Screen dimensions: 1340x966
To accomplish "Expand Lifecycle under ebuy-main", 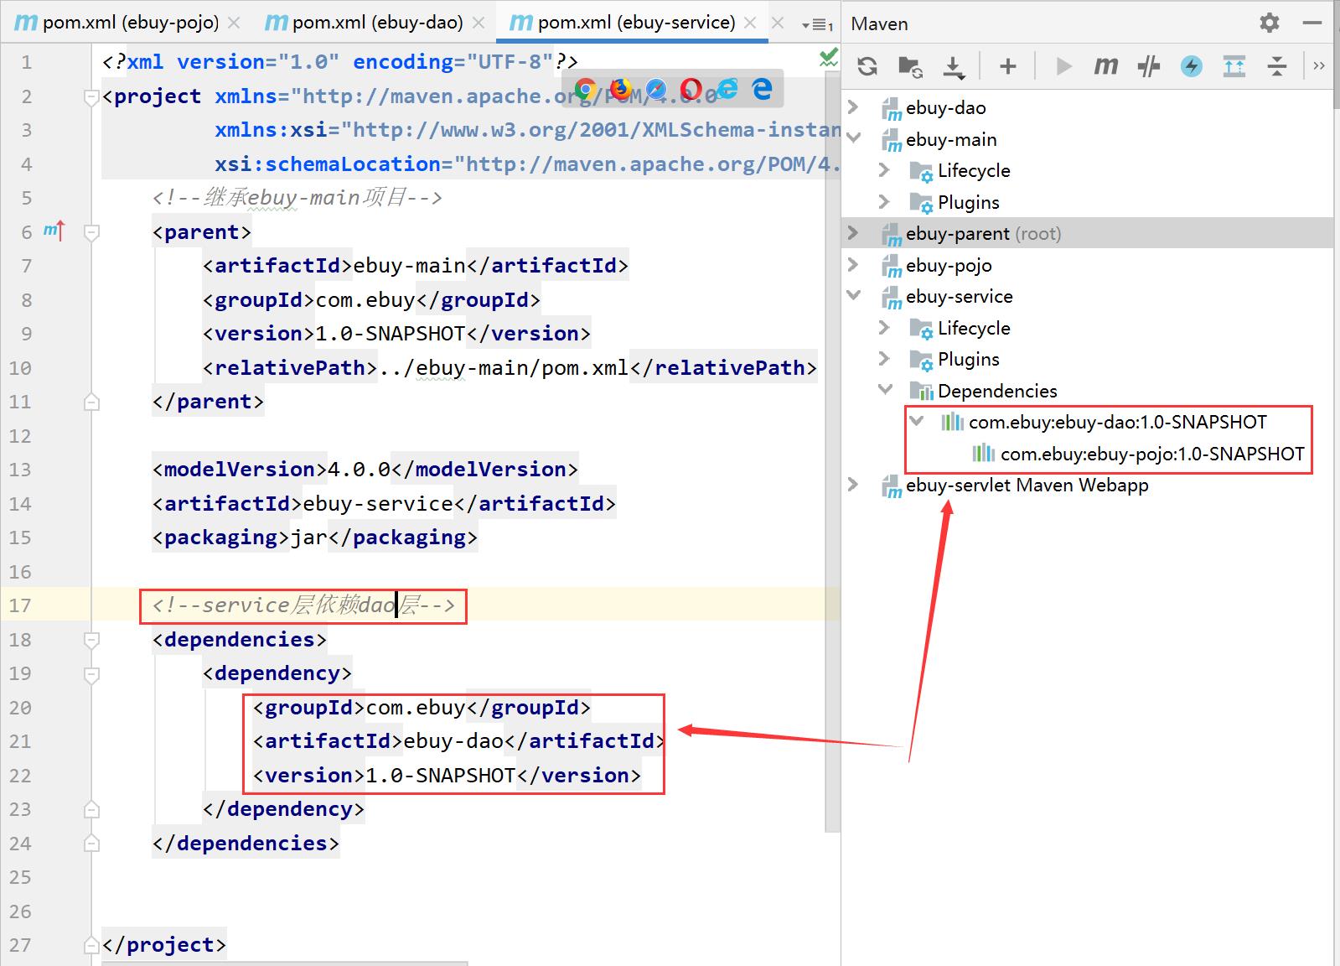I will [x=884, y=169].
